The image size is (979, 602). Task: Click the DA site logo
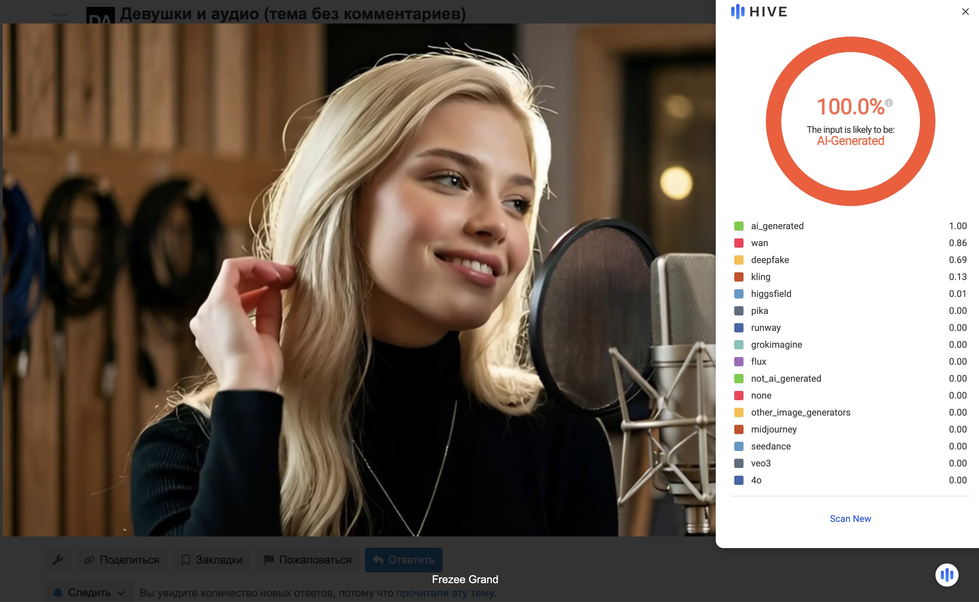pos(100,16)
